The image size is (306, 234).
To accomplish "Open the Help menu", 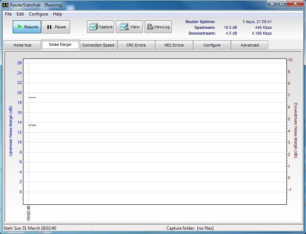I will pos(57,14).
